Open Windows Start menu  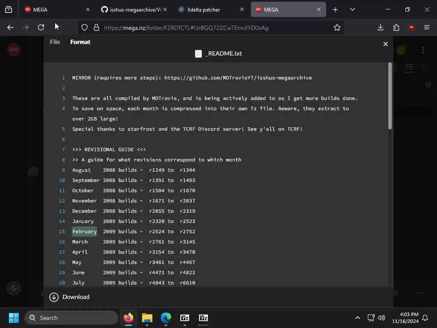pos(14,318)
